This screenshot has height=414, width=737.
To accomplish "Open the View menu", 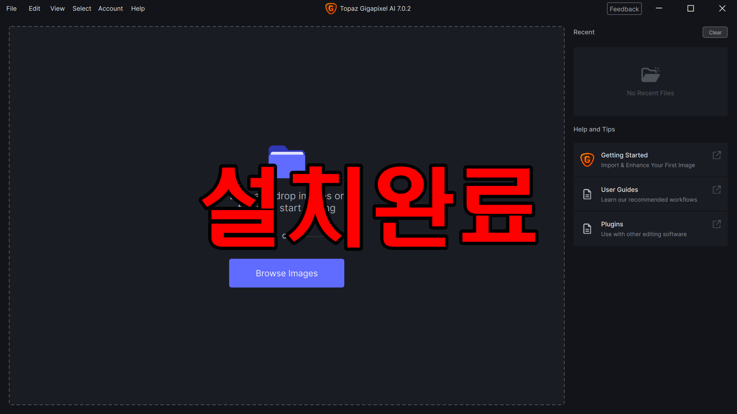I will (57, 8).
